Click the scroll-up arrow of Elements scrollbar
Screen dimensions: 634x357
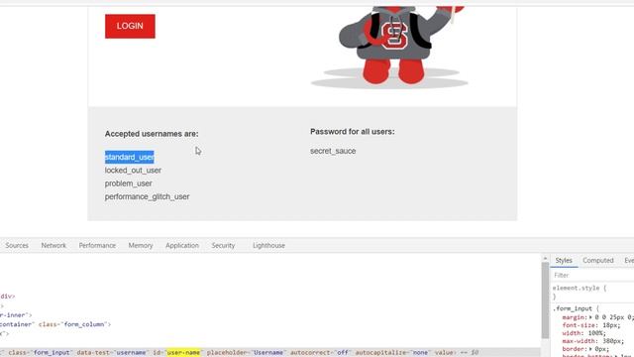coord(545,258)
